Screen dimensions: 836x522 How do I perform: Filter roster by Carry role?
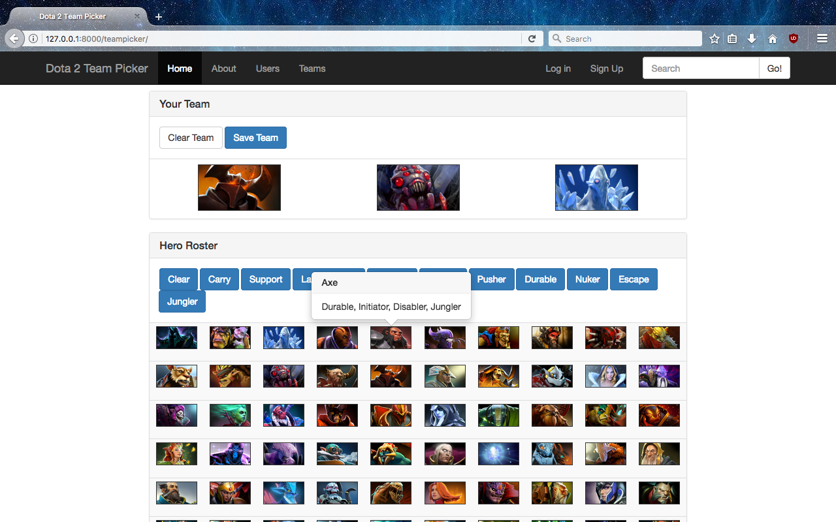click(x=219, y=279)
